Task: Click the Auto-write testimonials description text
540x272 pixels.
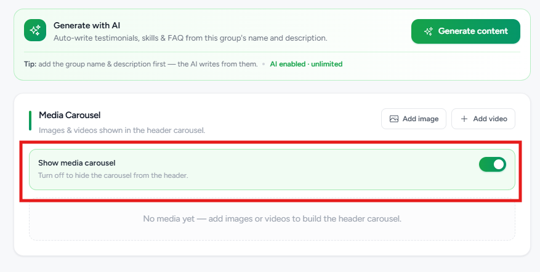Action: tap(190, 38)
